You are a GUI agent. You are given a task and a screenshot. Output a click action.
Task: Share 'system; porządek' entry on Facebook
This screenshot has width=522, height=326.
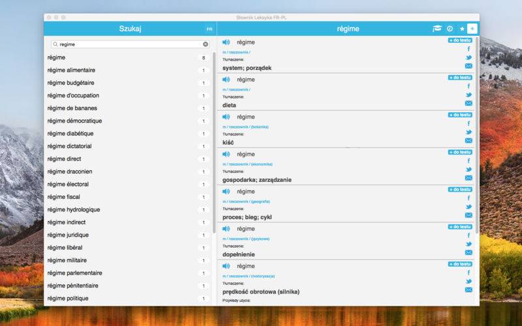click(x=468, y=49)
